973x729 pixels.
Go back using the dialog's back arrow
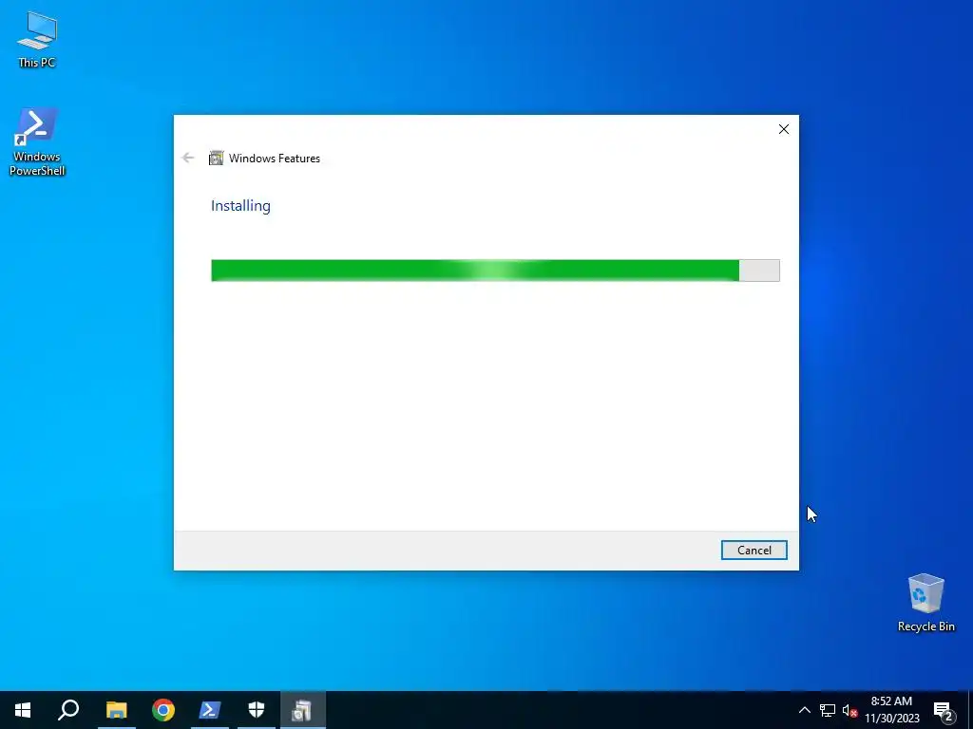[188, 159]
